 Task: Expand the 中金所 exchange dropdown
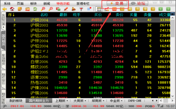pos(116,101)
